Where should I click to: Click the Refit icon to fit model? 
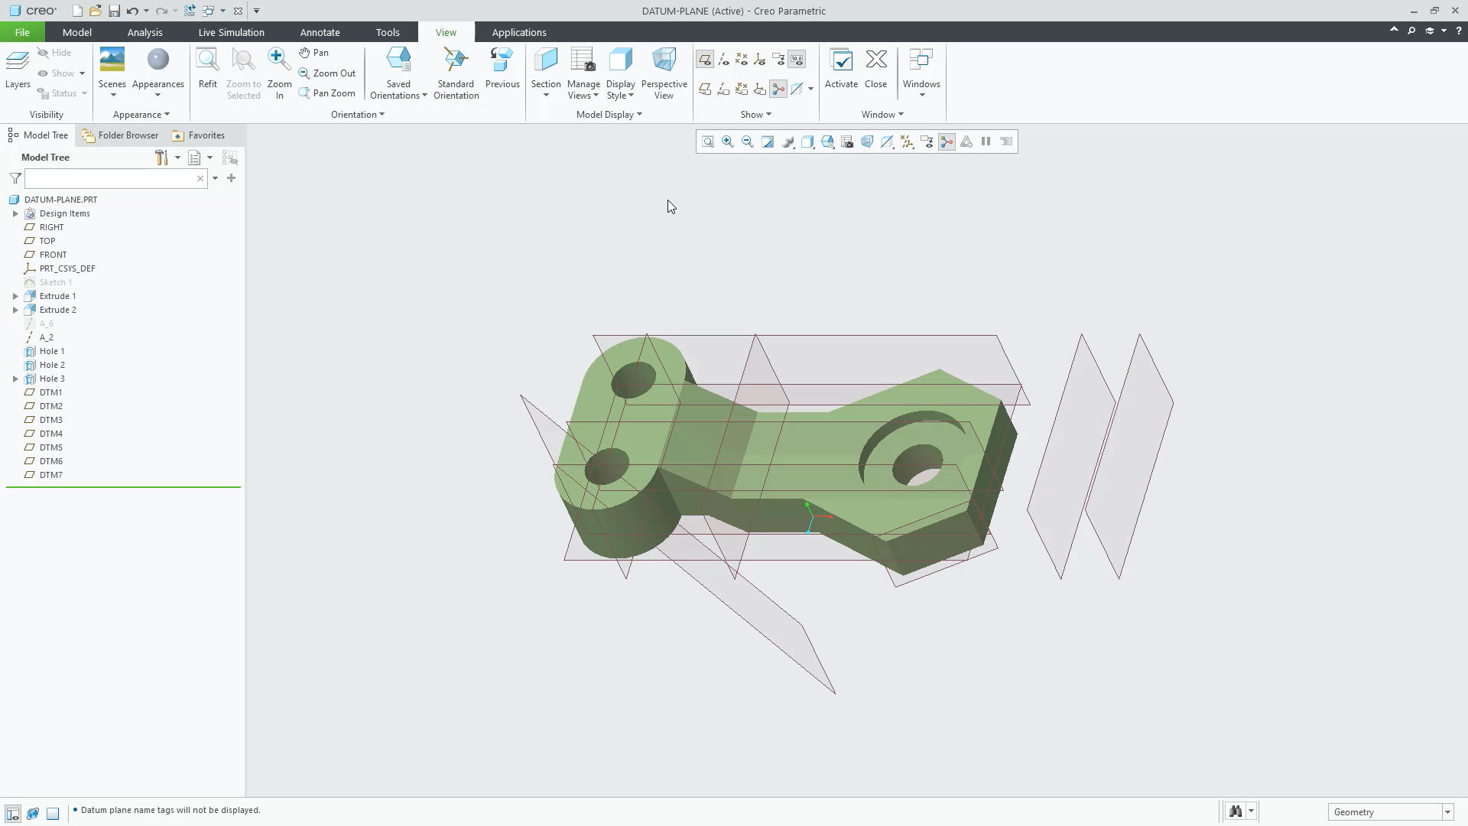pos(207,67)
